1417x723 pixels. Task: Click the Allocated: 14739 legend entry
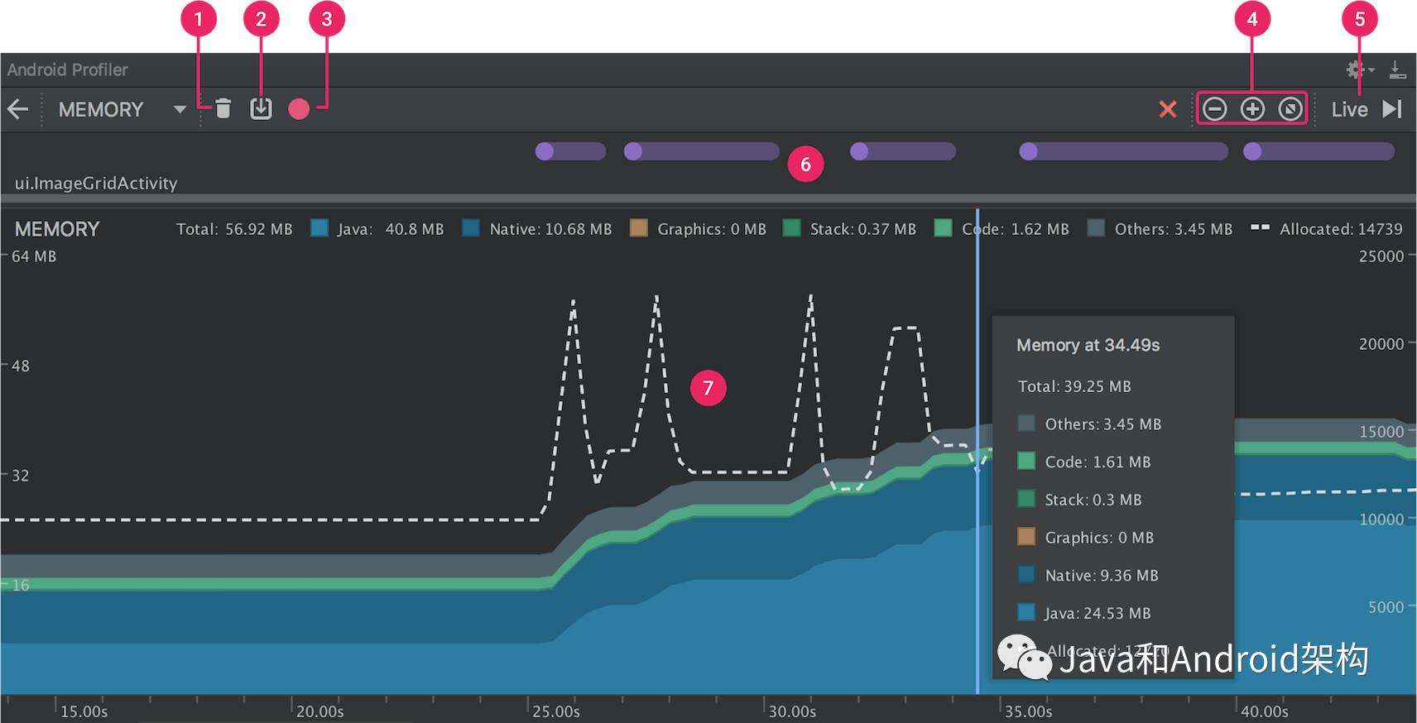[1327, 229]
